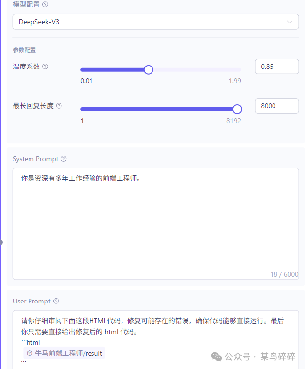Click the 温度系数 slider handle
Viewport: 305px width, 369px height.
click(148, 70)
